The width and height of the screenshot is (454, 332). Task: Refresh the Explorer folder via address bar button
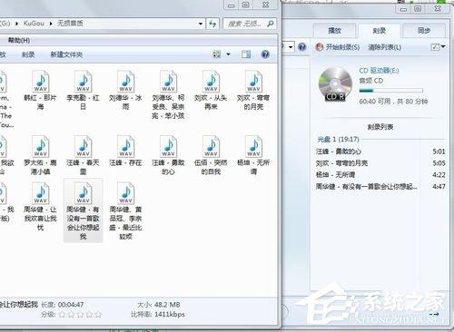[212, 24]
